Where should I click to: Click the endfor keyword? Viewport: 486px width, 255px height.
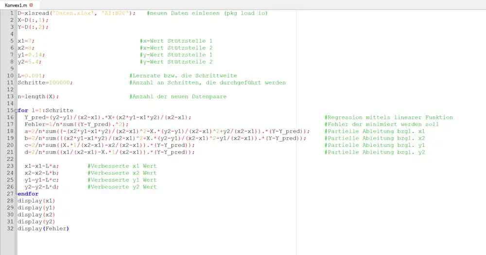pos(28,194)
